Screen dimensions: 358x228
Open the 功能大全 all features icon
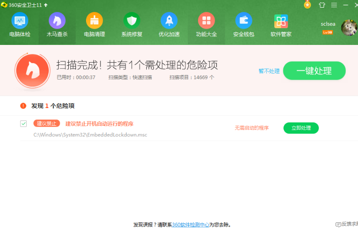click(206, 21)
